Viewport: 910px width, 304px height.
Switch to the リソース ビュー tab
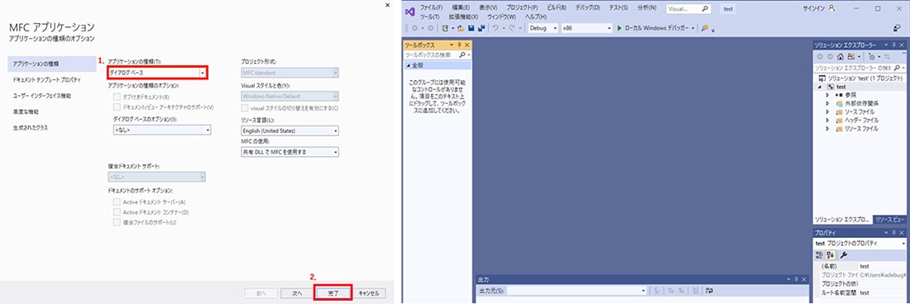889,220
